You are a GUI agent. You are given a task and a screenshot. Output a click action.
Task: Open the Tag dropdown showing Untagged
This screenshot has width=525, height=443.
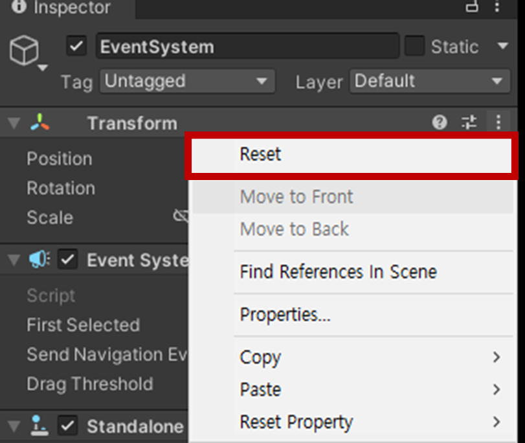[x=187, y=81]
